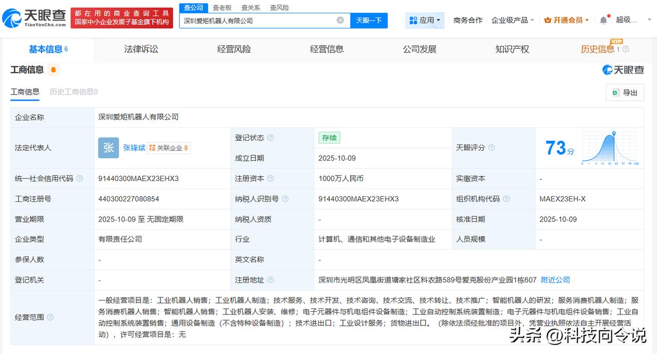This screenshot has height=354, width=657.
Task: Switch to the 公司发展 tab
Action: pyautogui.click(x=419, y=49)
